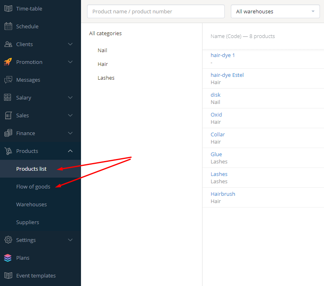Open Plans via the layered stack icon
324x286 pixels.
(8, 258)
